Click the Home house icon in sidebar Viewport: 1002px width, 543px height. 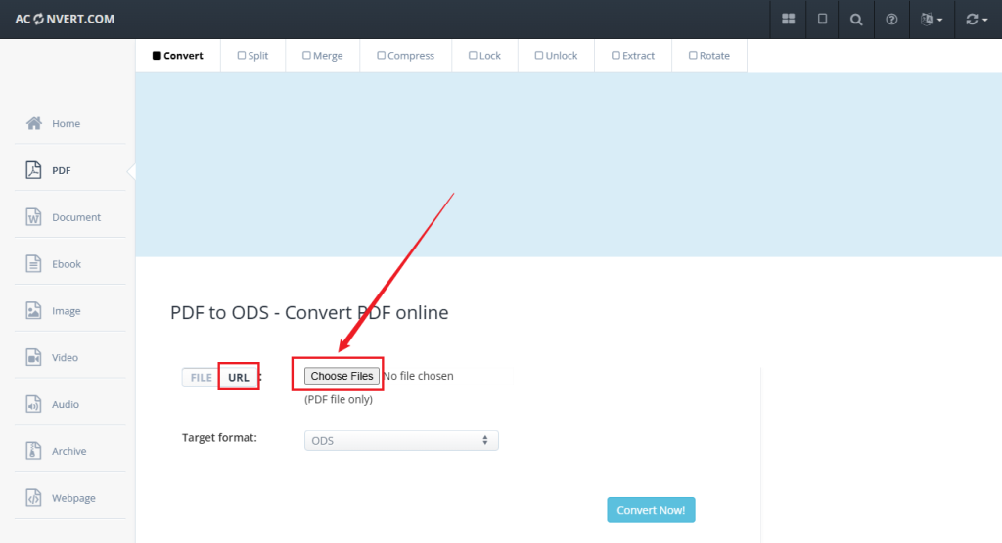point(34,123)
